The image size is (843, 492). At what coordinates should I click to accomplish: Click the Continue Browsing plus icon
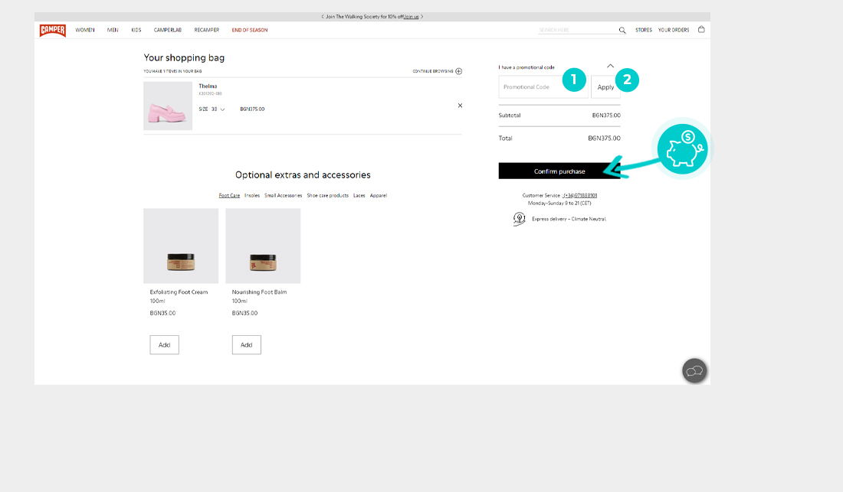[458, 71]
